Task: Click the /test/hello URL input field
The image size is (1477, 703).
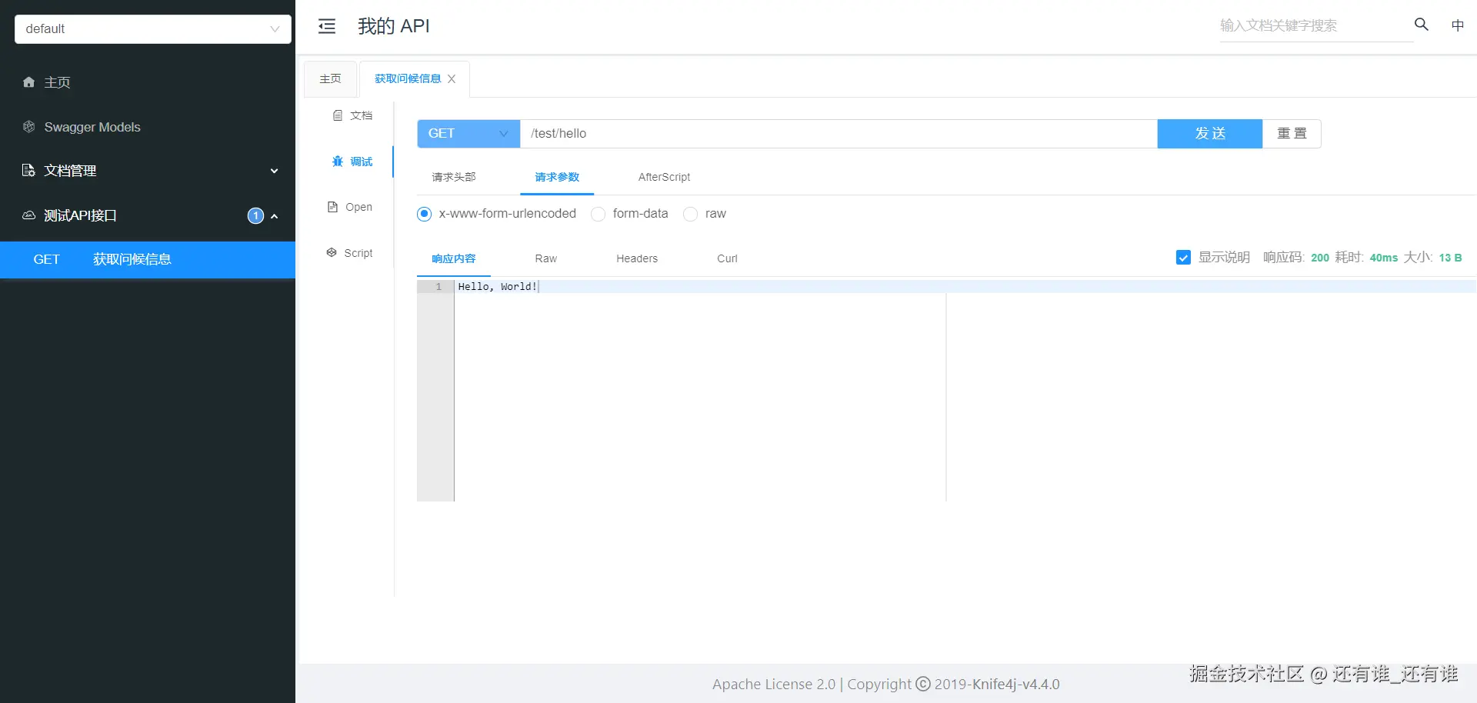Action: tap(839, 134)
